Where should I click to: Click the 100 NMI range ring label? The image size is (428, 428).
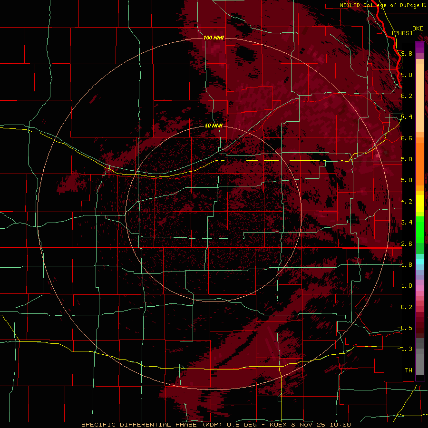tap(214, 38)
